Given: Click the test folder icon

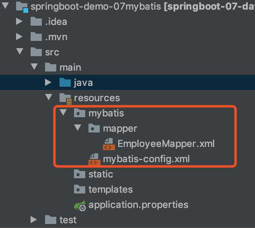Looking at the screenshot, I should tap(51, 220).
